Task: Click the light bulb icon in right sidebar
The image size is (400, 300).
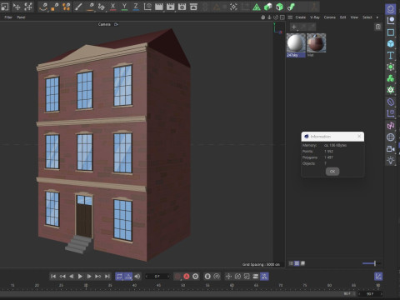Action: (391, 161)
